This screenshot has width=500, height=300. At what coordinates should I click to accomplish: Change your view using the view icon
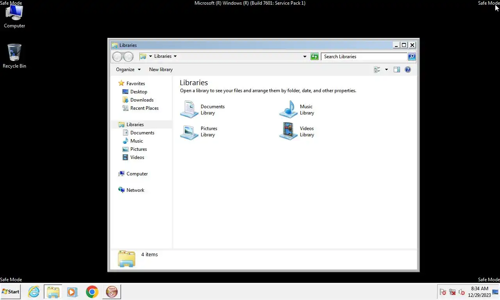pyautogui.click(x=377, y=70)
